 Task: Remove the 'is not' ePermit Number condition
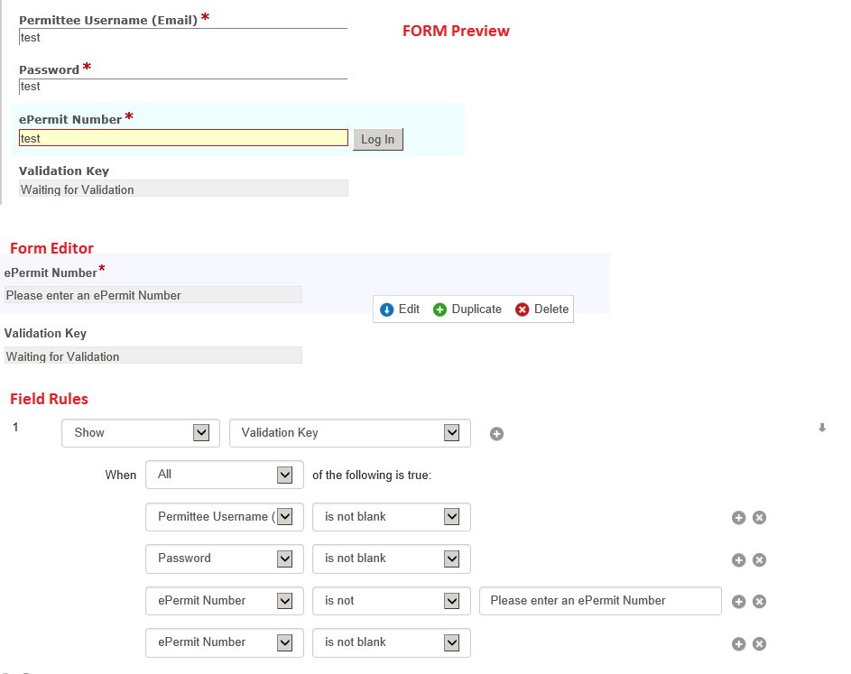coord(760,602)
